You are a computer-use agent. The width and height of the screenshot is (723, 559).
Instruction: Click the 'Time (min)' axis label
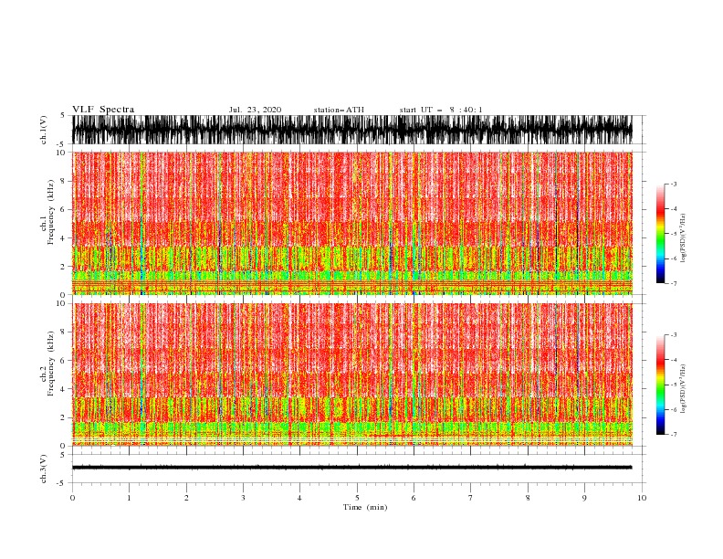[x=365, y=507]
